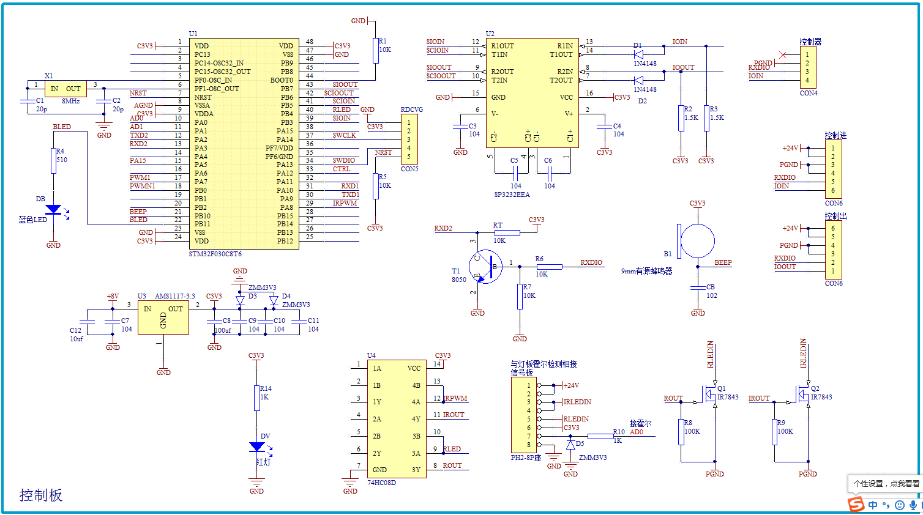Select the D1 1N4148 diode symbol
The height and width of the screenshot is (515, 923).
[x=639, y=54]
